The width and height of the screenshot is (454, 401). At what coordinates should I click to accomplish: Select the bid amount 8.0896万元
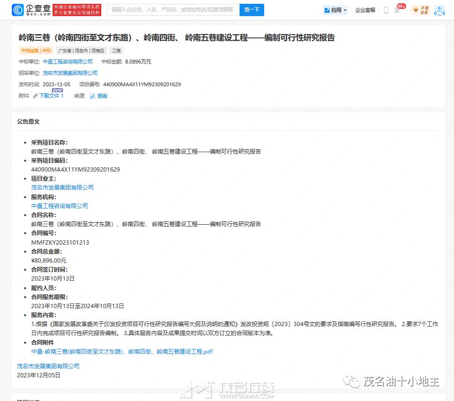[x=138, y=62]
